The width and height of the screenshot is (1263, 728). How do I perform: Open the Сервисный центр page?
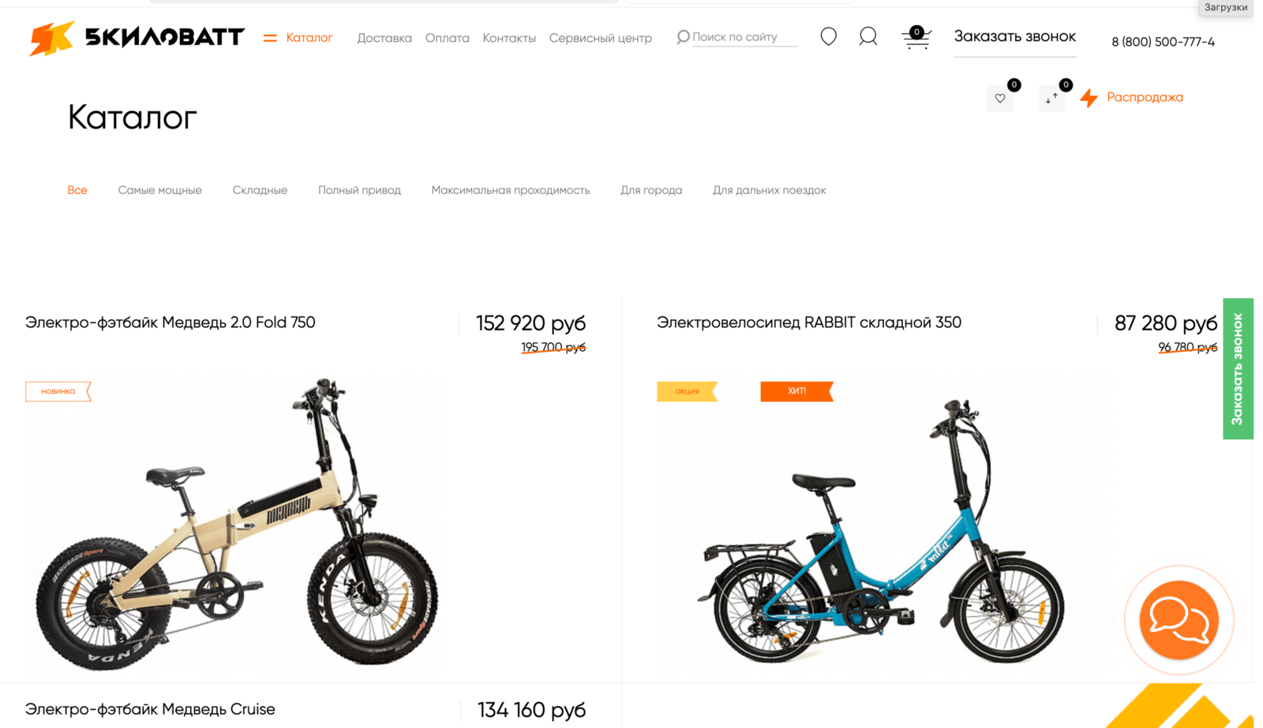tap(601, 38)
